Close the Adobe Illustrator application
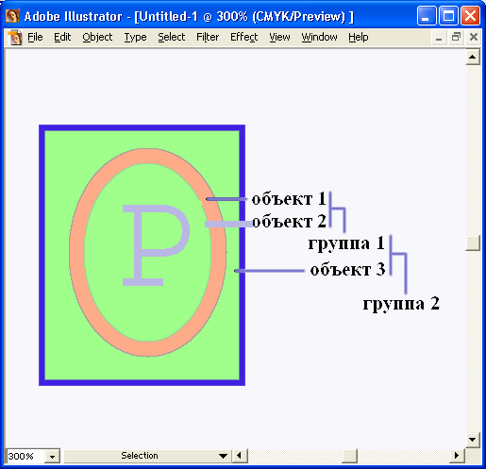486x469 pixels. [470, 15]
